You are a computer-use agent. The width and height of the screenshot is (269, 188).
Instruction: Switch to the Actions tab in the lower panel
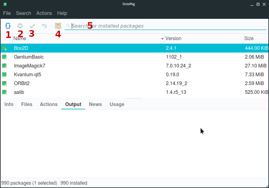49,104
